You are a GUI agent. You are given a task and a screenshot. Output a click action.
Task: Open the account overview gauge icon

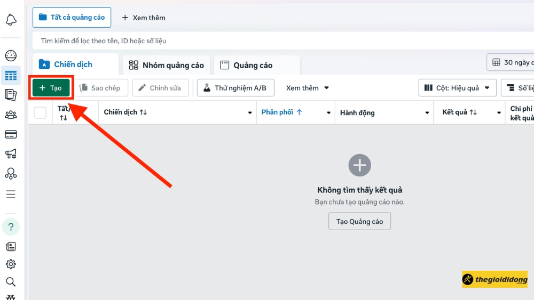[x=11, y=56]
